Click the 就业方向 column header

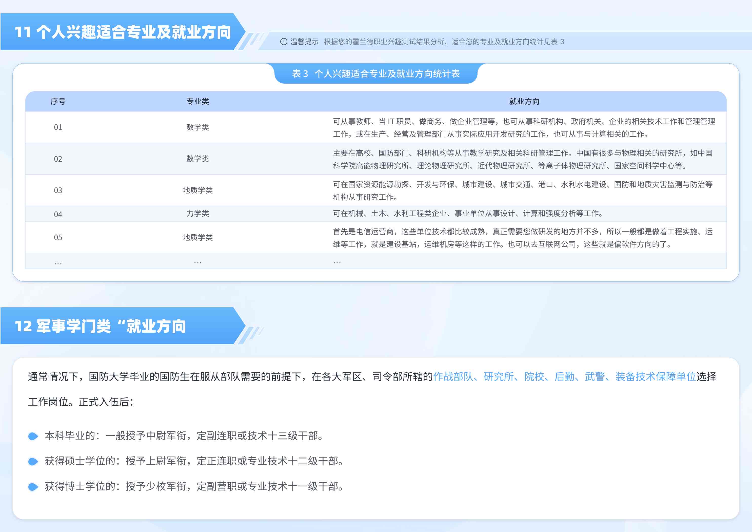tap(524, 102)
